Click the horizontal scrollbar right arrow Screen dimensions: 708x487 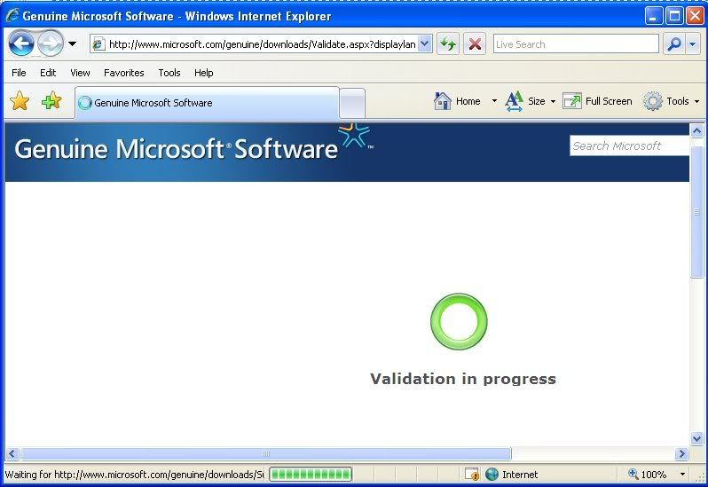pyautogui.click(x=681, y=453)
